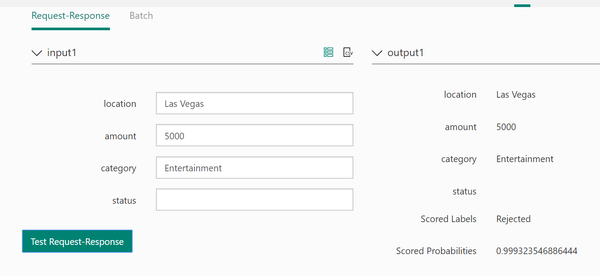Click the Las Vegas output value

click(515, 95)
